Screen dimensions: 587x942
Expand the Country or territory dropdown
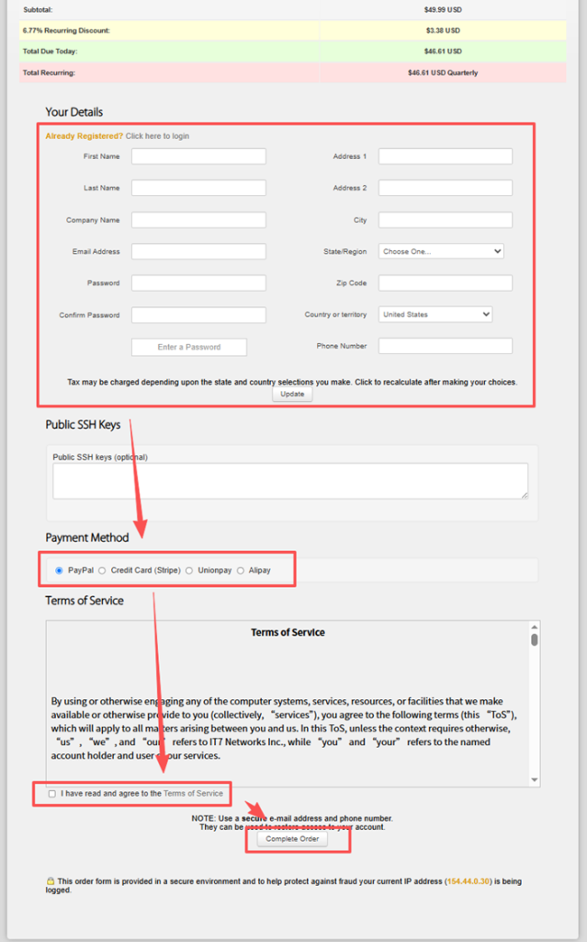(435, 315)
